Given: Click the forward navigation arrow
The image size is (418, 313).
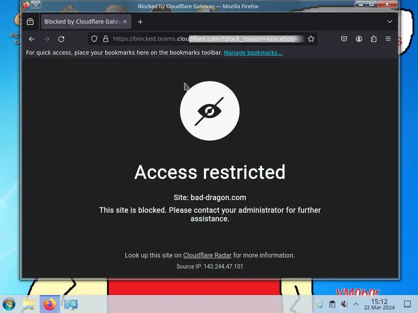Looking at the screenshot, I should (x=47, y=39).
